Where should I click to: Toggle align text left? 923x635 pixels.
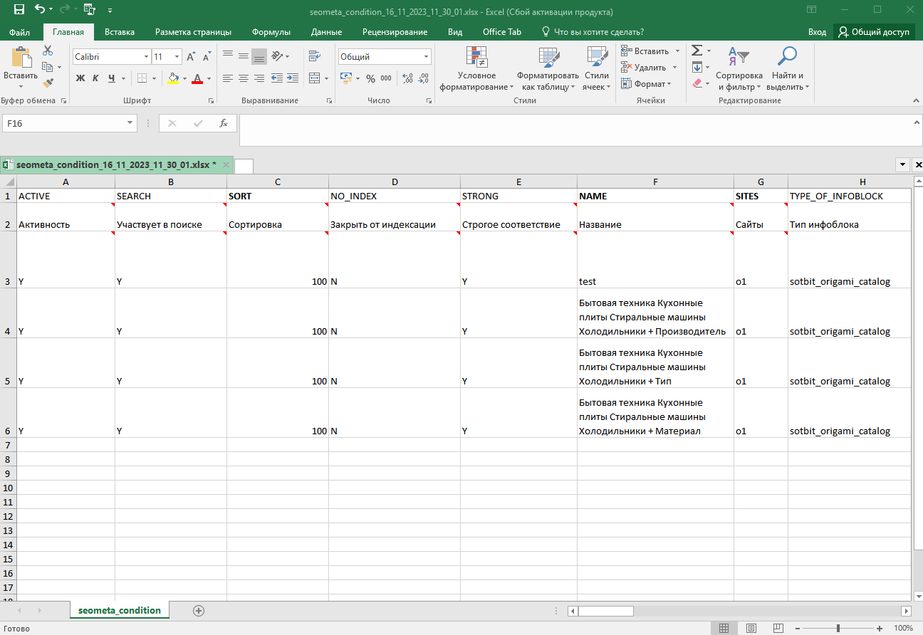click(228, 78)
